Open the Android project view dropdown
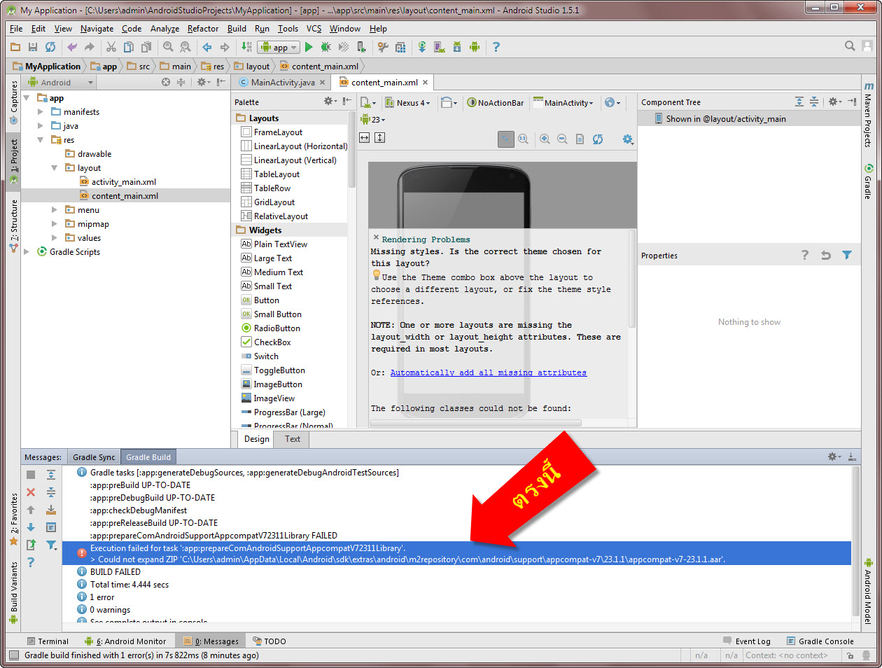 [x=60, y=83]
